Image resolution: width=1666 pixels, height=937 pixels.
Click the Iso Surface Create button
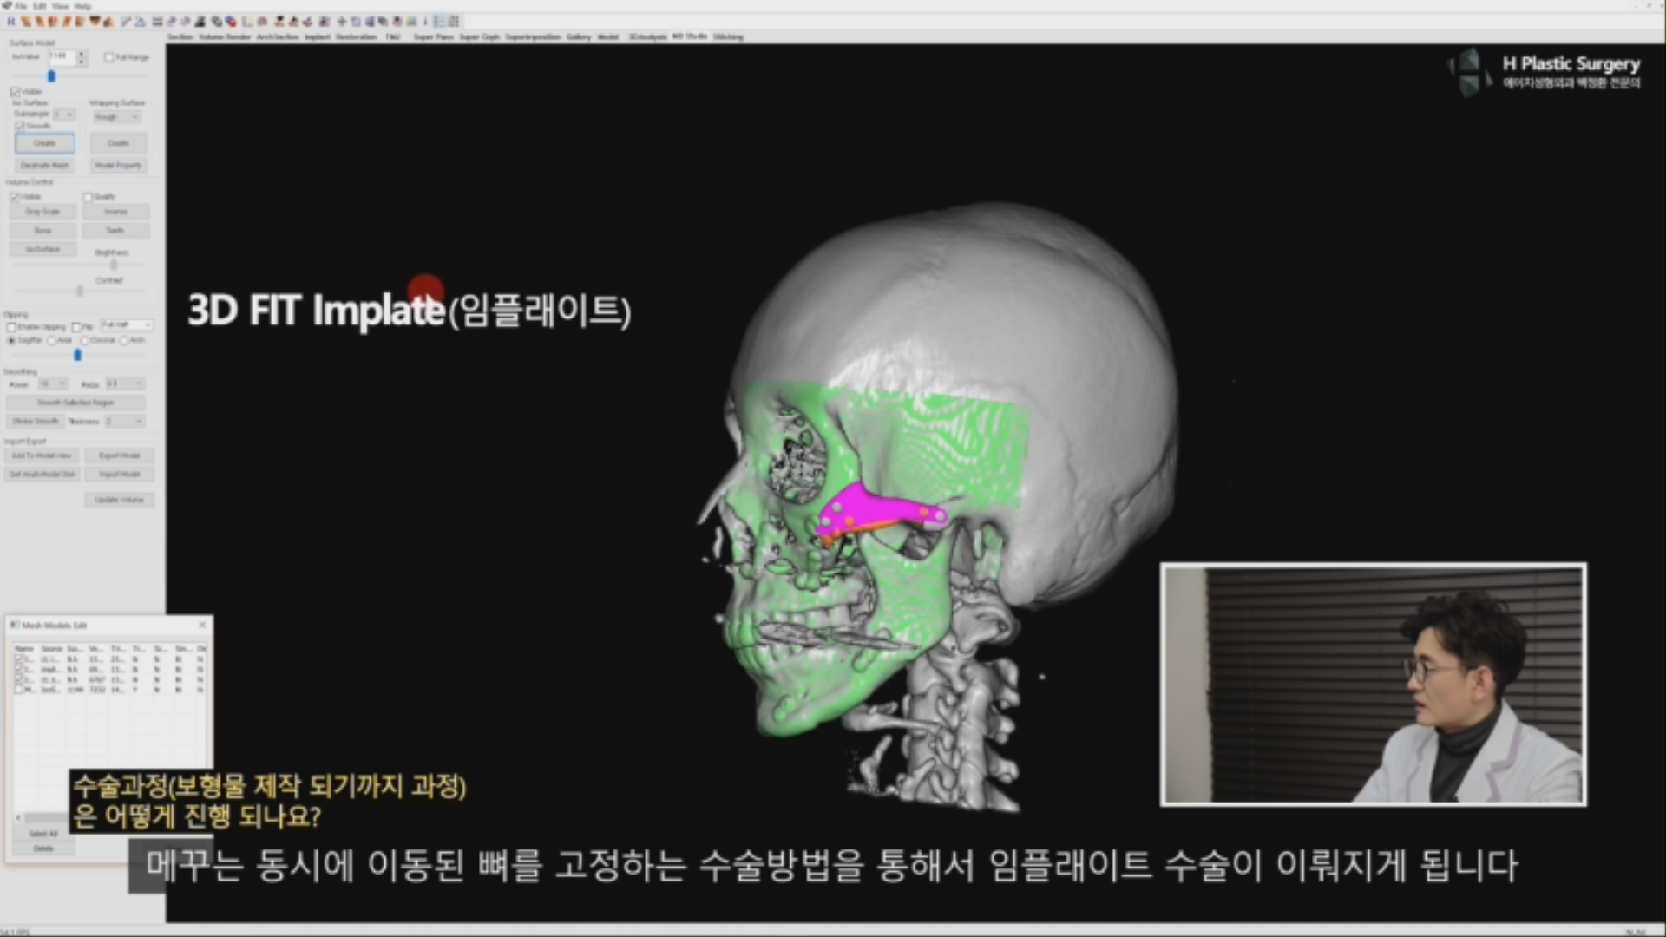(44, 143)
